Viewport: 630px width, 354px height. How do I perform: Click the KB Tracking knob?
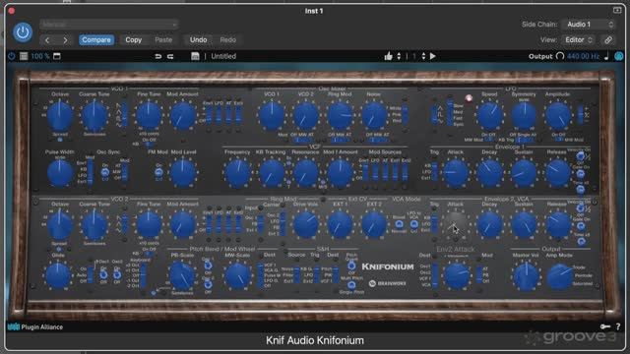pos(272,173)
